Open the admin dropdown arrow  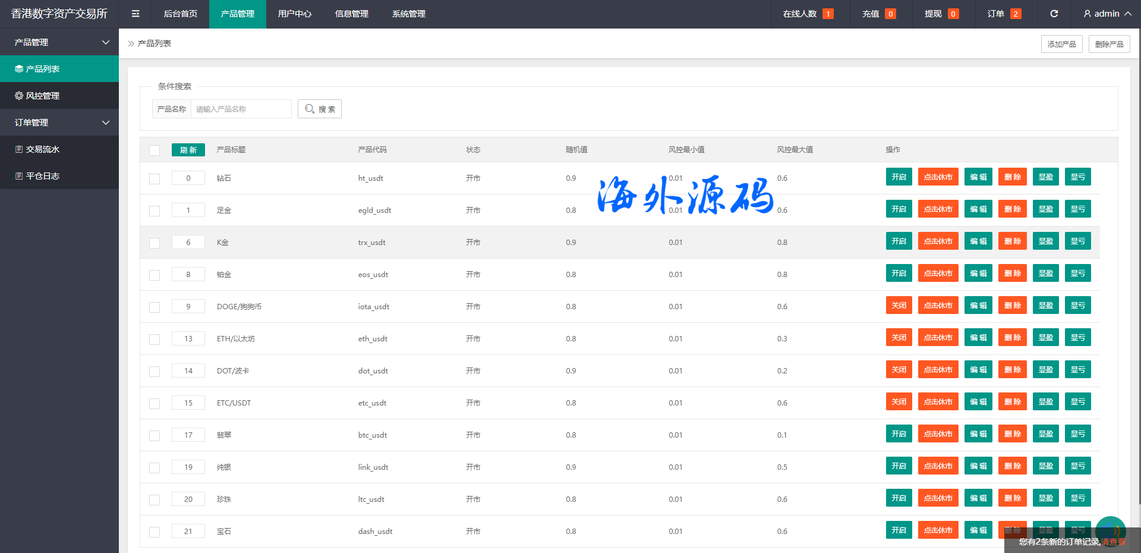pyautogui.click(x=1127, y=14)
